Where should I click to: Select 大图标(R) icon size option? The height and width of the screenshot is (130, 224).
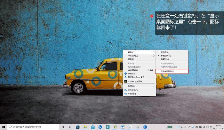point(164,52)
